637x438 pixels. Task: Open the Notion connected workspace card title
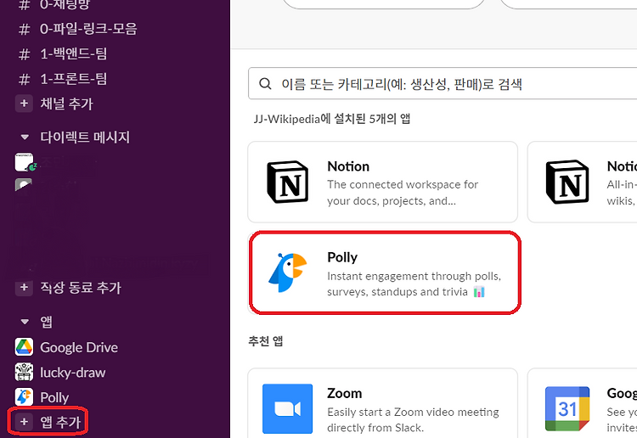(348, 166)
